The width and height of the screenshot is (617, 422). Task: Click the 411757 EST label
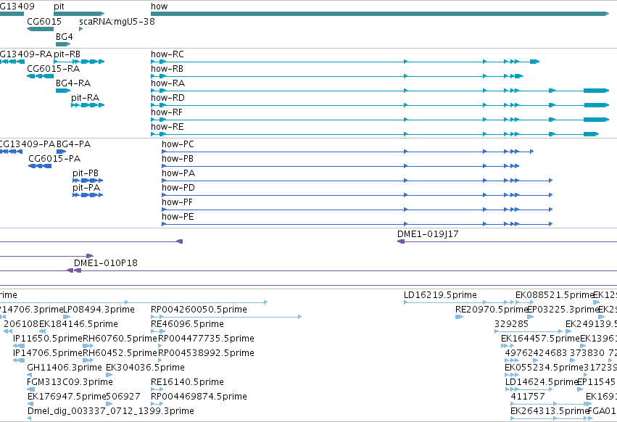coord(528,397)
